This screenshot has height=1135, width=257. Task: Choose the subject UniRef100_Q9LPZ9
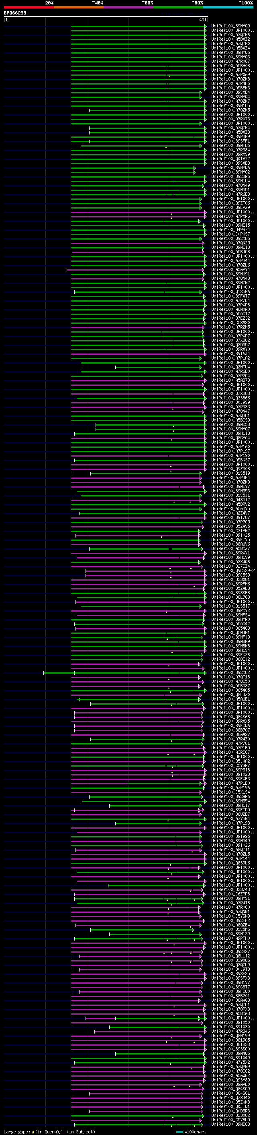[x=230, y=207]
